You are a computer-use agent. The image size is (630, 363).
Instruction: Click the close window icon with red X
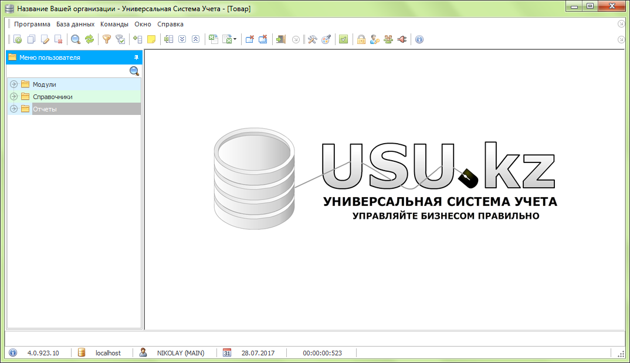coord(249,39)
